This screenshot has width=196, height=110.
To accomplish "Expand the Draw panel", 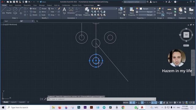I will pyautogui.click(x=15, y=18).
